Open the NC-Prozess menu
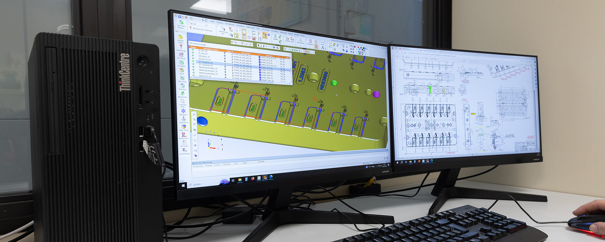 click(x=266, y=30)
